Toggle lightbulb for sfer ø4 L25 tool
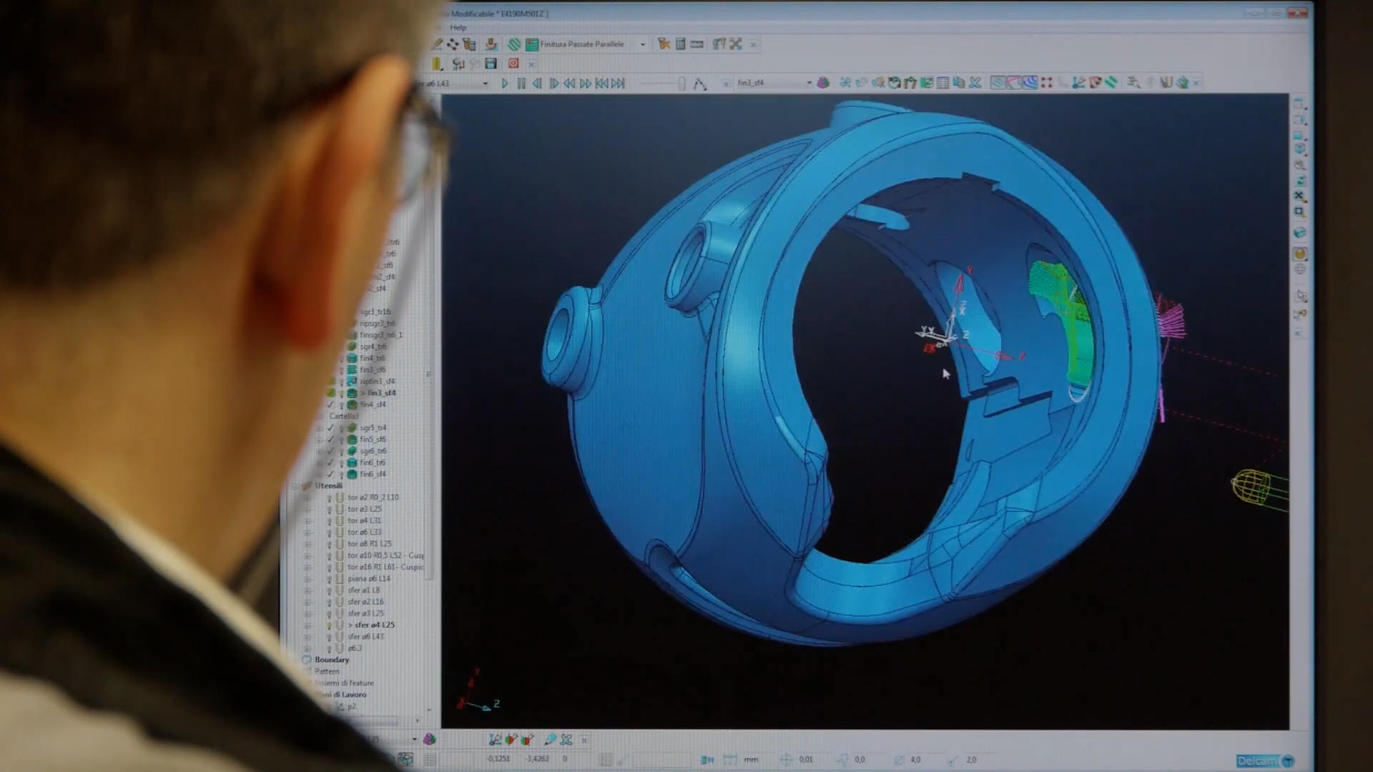 (x=330, y=625)
